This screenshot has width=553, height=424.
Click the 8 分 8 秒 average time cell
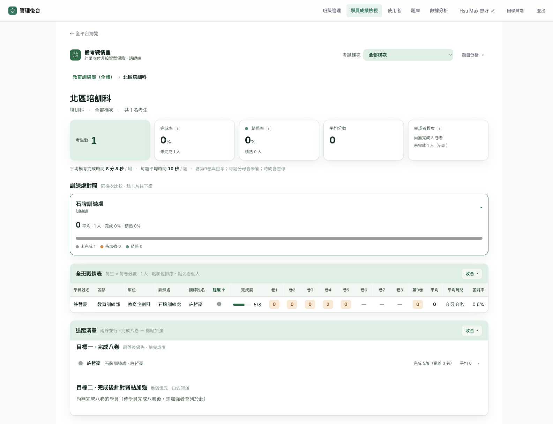pyautogui.click(x=455, y=304)
